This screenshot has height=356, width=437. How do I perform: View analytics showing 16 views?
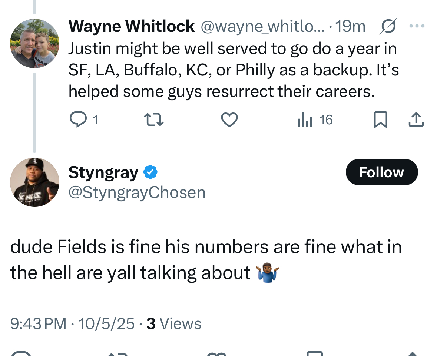(315, 120)
